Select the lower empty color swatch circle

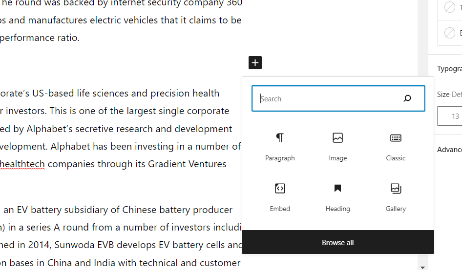(450, 33)
